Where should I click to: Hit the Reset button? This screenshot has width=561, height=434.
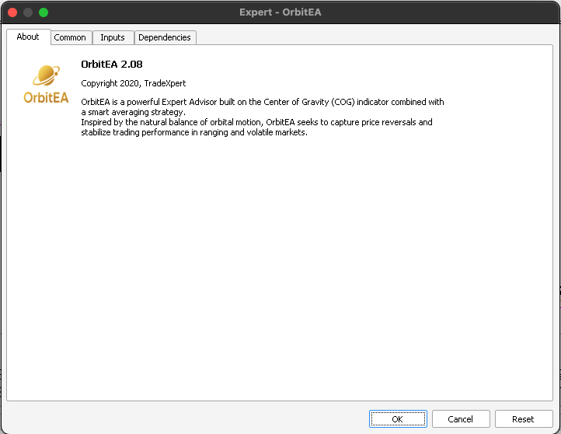click(x=523, y=419)
